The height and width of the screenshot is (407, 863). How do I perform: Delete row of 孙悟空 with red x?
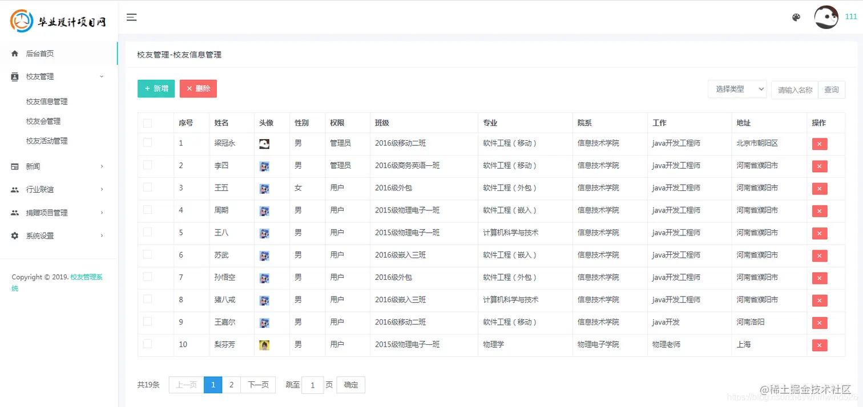(x=820, y=278)
